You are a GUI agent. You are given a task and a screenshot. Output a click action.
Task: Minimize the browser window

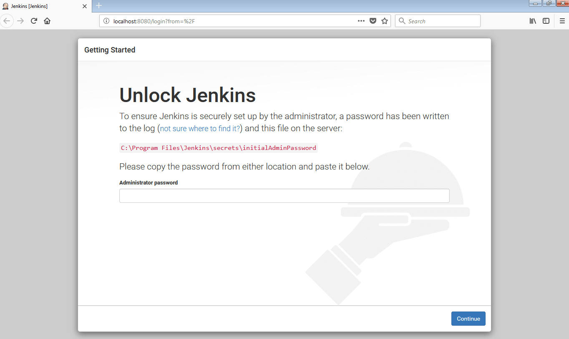pos(535,3)
